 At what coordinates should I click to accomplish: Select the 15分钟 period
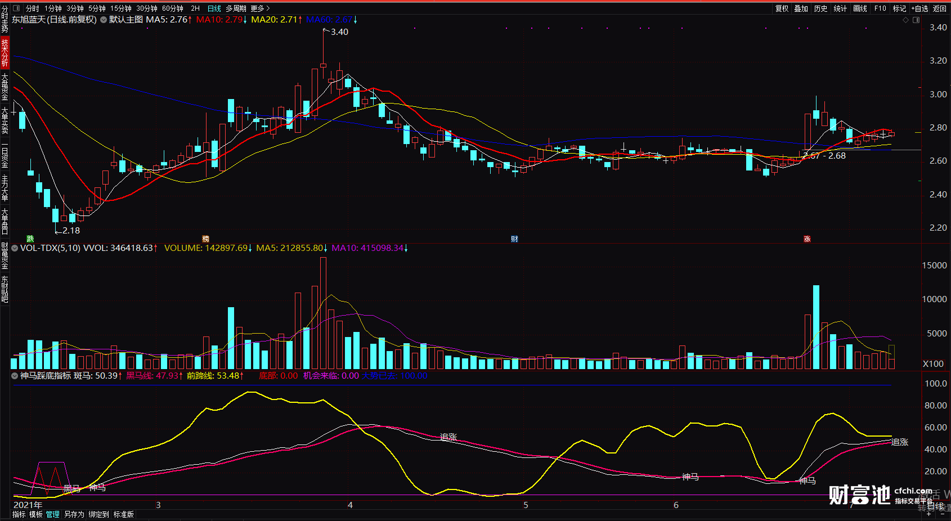(120, 8)
